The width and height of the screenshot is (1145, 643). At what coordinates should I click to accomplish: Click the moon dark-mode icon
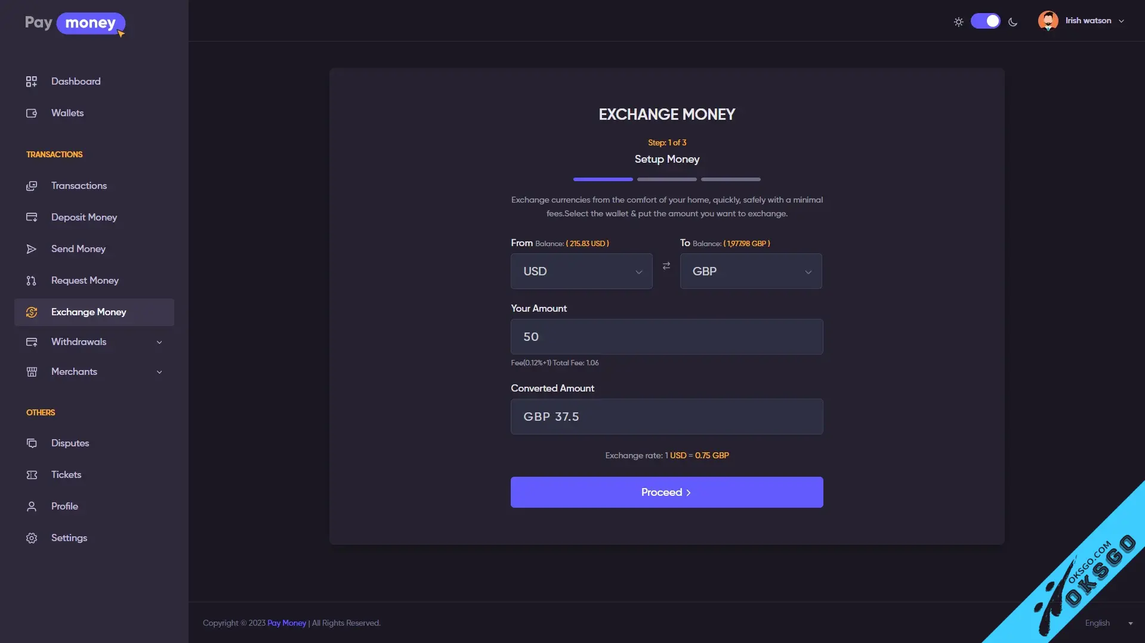pos(1013,22)
